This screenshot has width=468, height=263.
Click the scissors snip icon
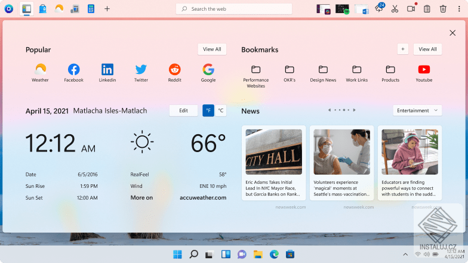tap(395, 9)
